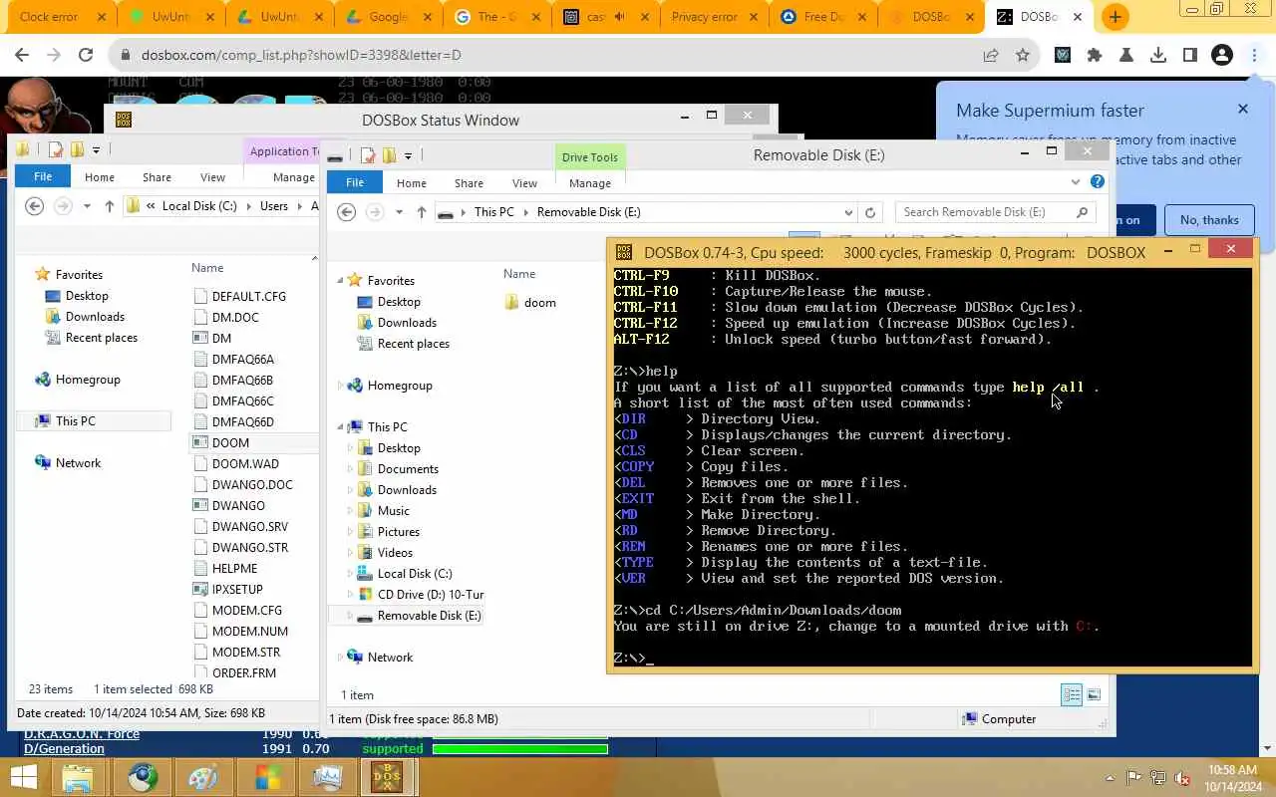Select IPXSETUP in the file list

click(x=237, y=590)
